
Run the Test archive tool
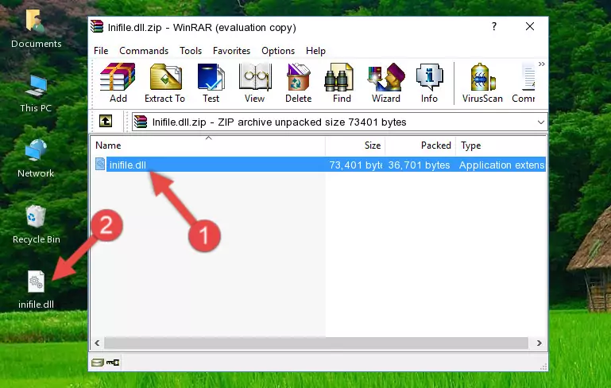click(211, 83)
